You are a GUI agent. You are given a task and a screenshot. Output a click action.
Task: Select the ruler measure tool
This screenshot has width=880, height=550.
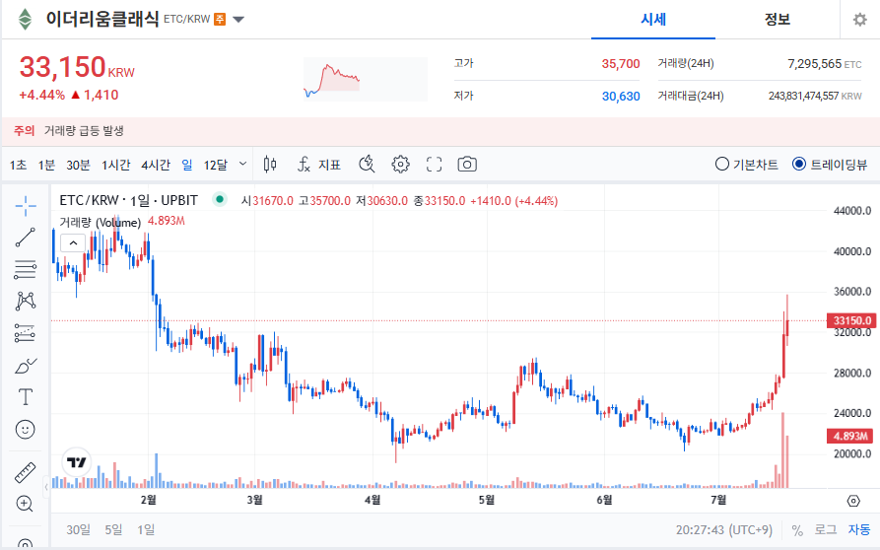(x=26, y=472)
